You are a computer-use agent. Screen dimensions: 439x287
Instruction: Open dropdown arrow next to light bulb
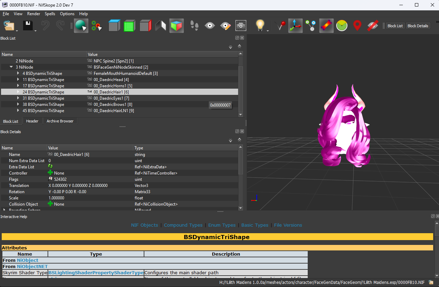[x=268, y=31]
